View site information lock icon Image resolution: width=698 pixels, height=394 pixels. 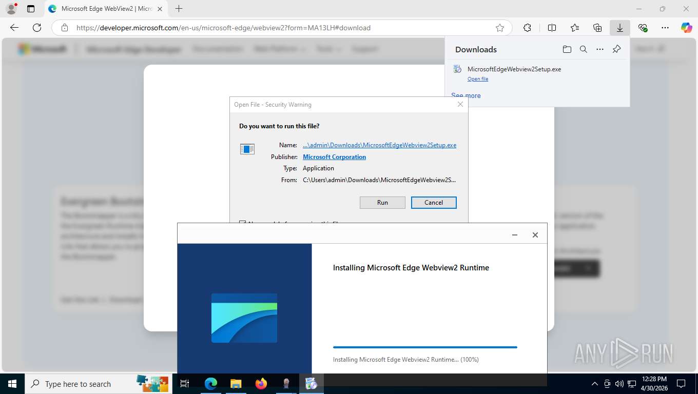[x=65, y=28]
